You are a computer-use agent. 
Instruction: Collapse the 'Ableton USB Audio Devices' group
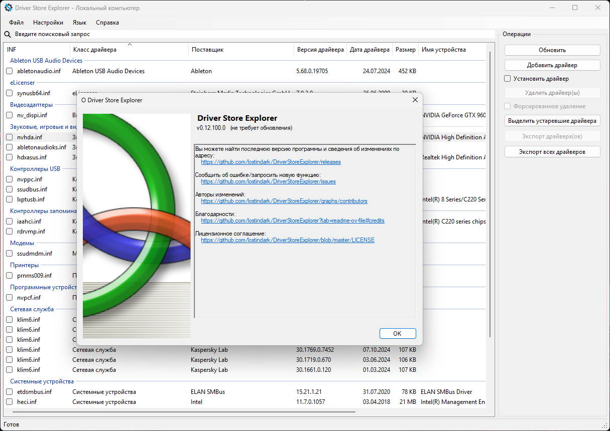pos(46,61)
